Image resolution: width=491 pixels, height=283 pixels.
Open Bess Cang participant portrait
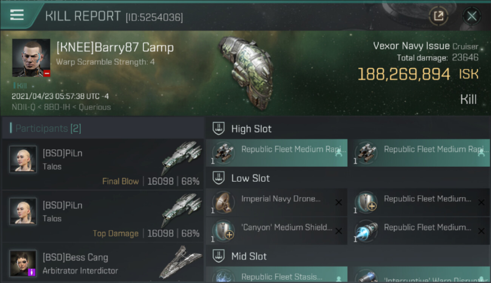[23, 263]
